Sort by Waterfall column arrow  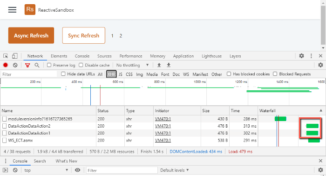tap(321, 110)
